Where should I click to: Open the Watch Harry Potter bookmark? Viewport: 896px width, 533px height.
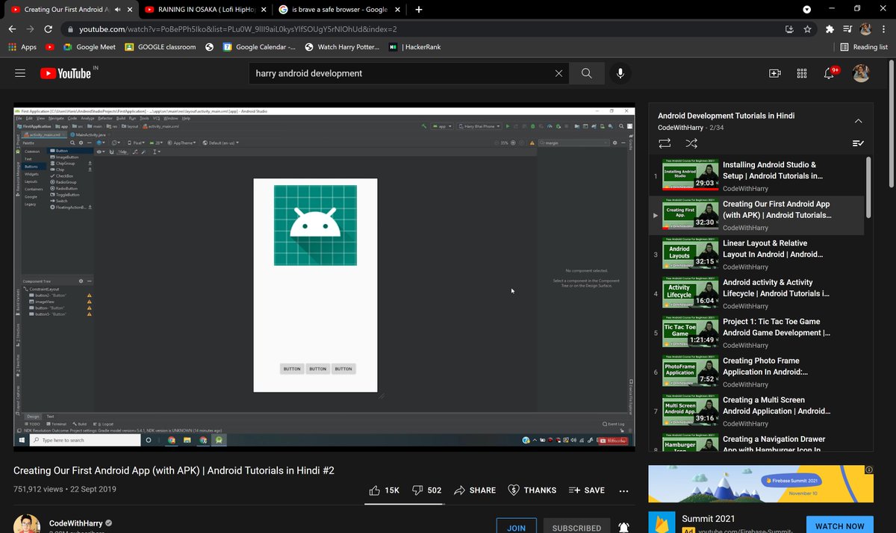point(342,47)
